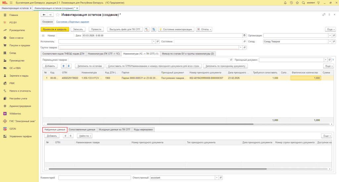This screenshot has width=339, height=182.
Task: Open the calendar picker in the Дата field
Action: [244, 35]
